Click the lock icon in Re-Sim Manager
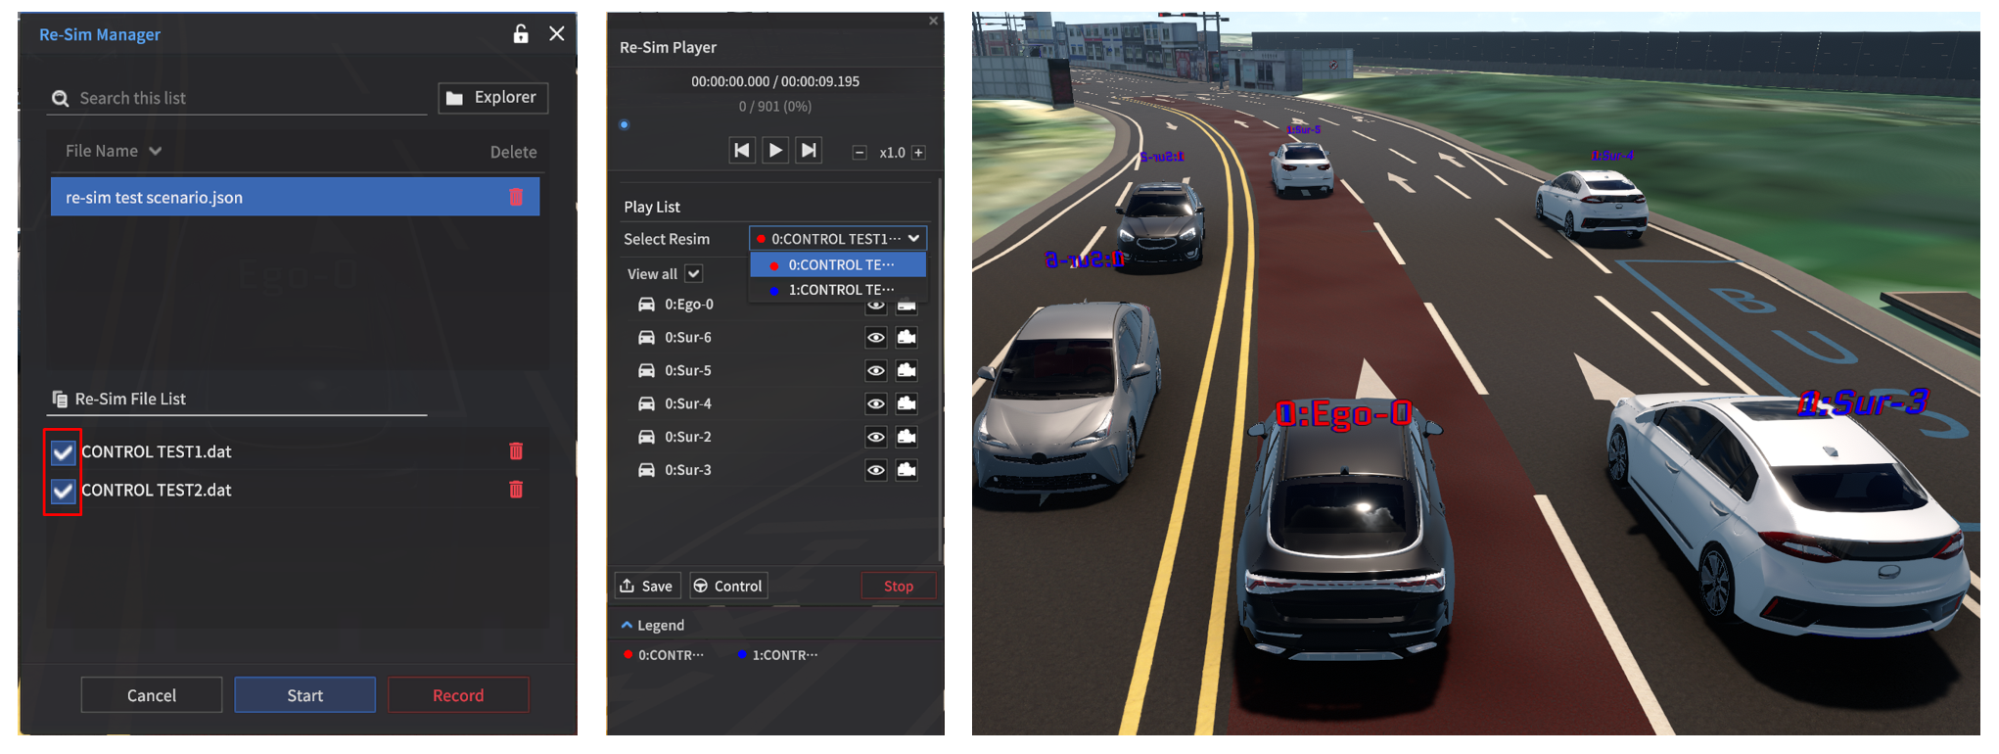 pyautogui.click(x=521, y=34)
